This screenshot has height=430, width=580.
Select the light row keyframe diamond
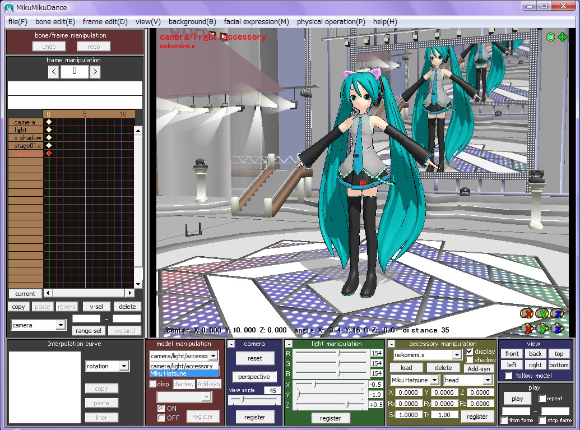tap(49, 130)
